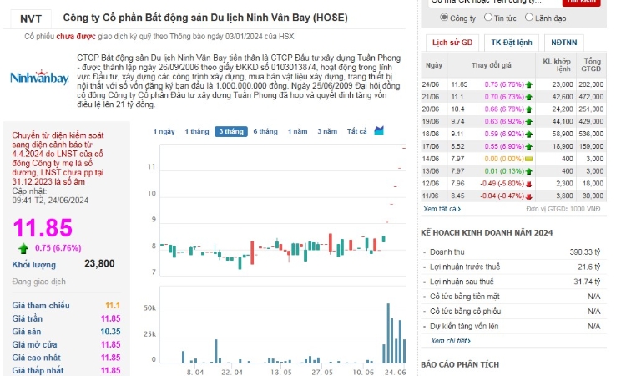Click the -0.49 (-5.80%) change value
Screen dimensions: 626x376
pyautogui.click(x=502, y=184)
